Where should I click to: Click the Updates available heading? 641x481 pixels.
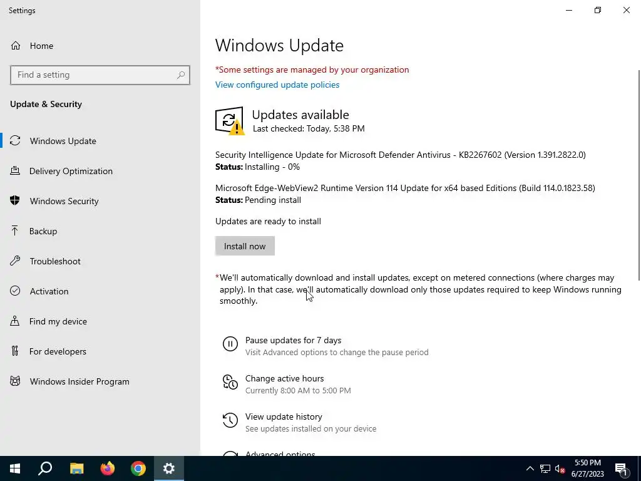(300, 115)
